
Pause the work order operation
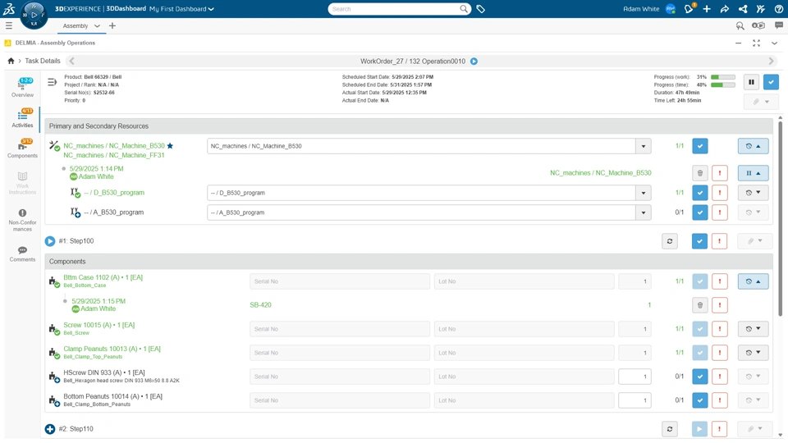(751, 82)
